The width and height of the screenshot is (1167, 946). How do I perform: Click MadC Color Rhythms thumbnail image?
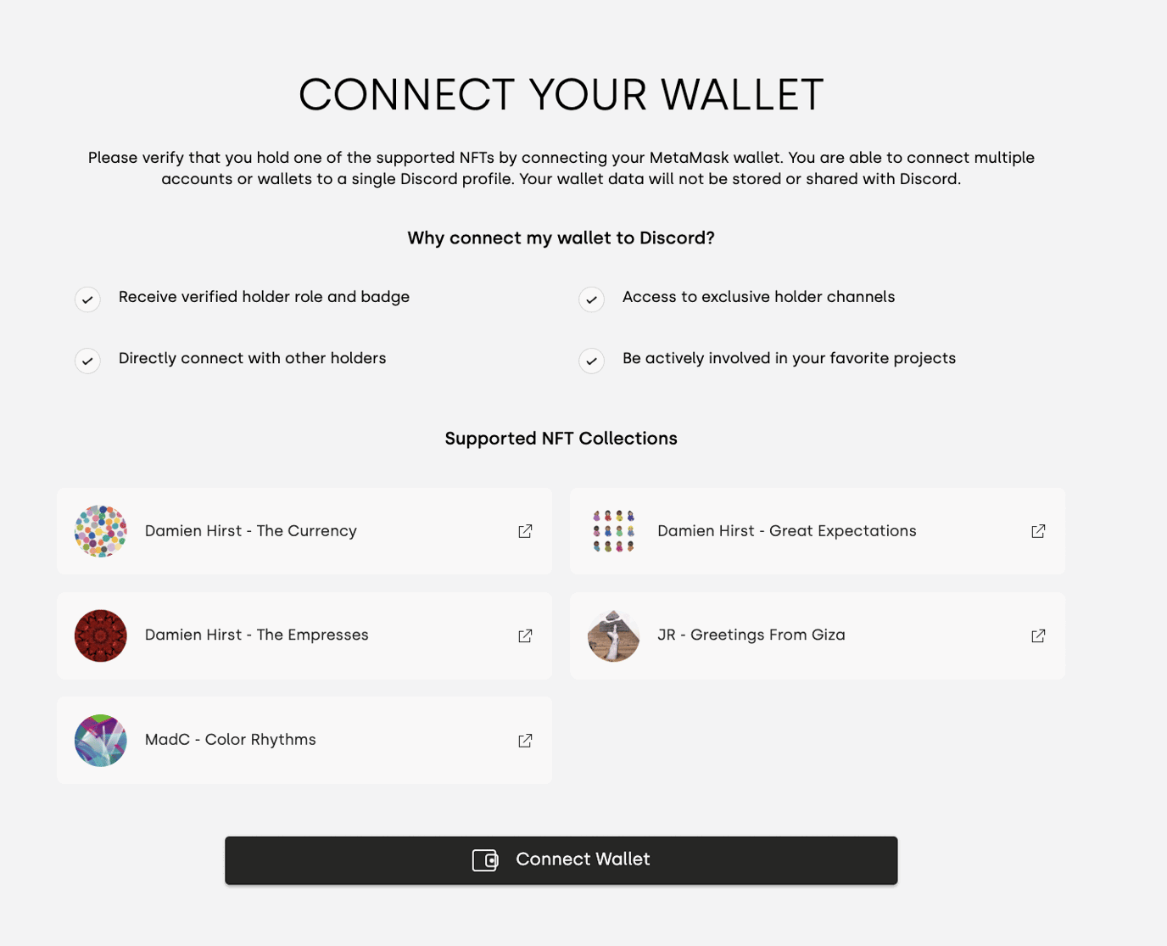[x=101, y=741]
